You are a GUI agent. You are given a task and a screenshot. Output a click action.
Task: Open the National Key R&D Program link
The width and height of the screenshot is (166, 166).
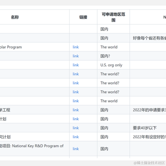(x=76, y=149)
